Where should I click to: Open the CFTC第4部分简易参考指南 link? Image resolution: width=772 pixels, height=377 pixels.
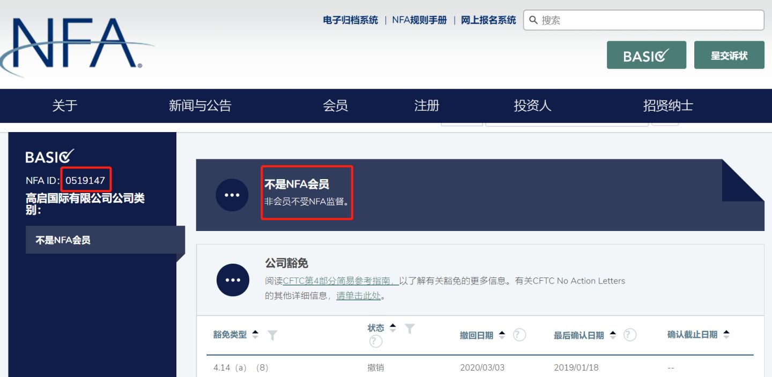[x=340, y=281]
